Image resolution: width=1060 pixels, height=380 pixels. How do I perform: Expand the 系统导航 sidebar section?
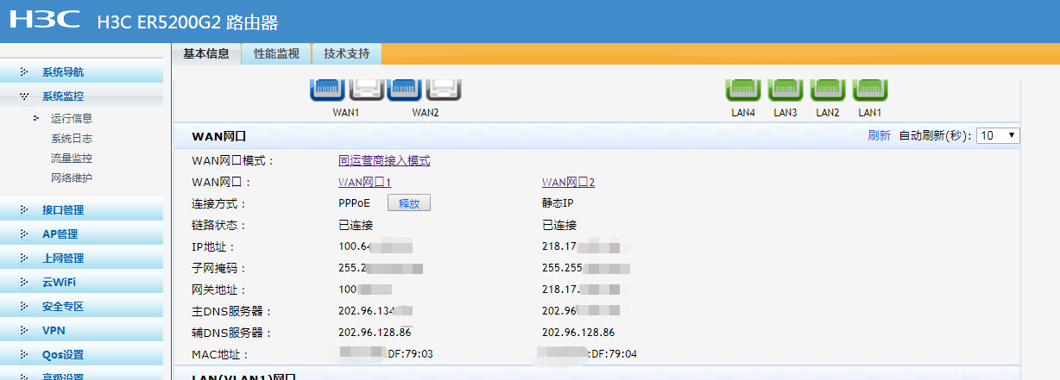point(81,72)
